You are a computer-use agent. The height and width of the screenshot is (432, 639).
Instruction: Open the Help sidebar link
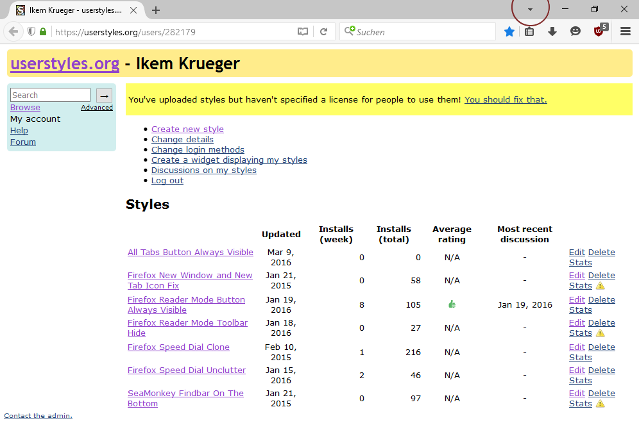(x=19, y=131)
